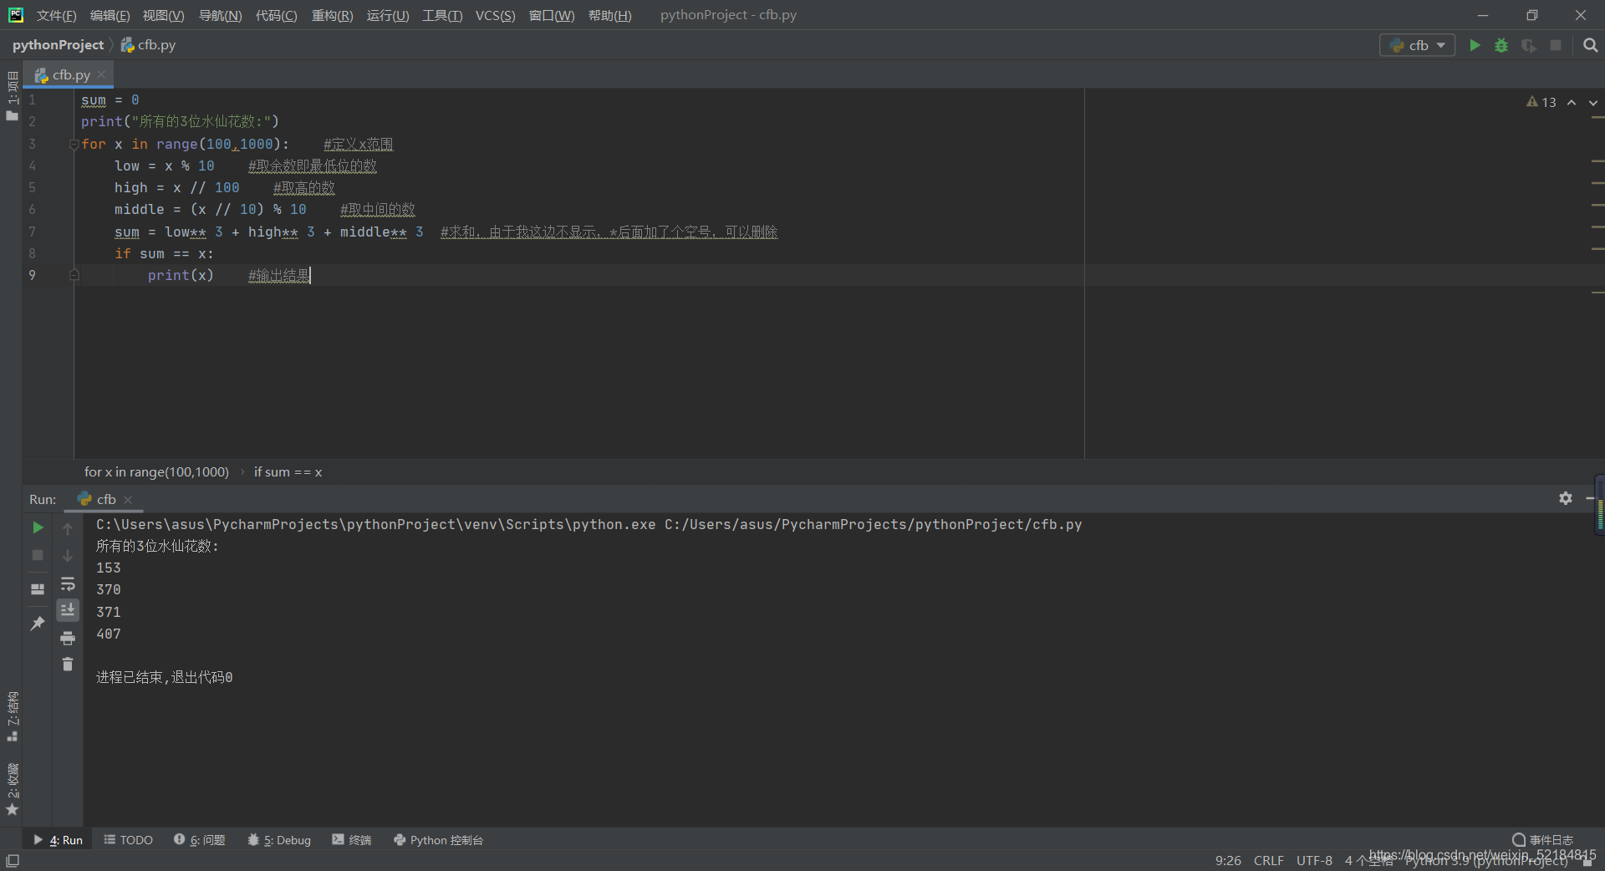Run with coverage icon in toolbar

pos(1528,45)
